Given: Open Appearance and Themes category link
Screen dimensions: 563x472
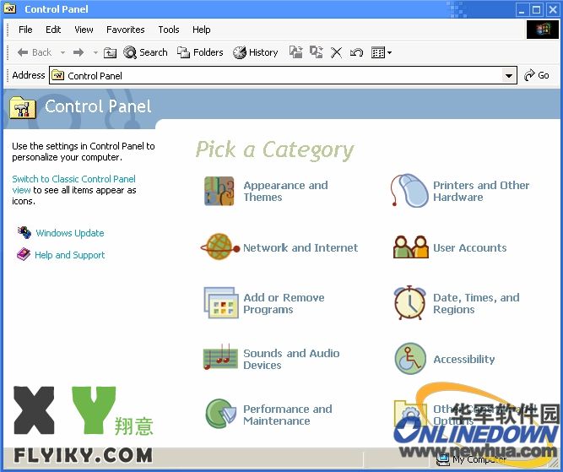Looking at the screenshot, I should [x=285, y=191].
